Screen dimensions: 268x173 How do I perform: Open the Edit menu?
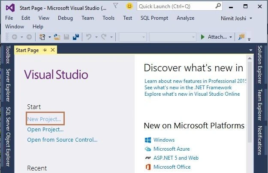pyautogui.click(x=26, y=18)
